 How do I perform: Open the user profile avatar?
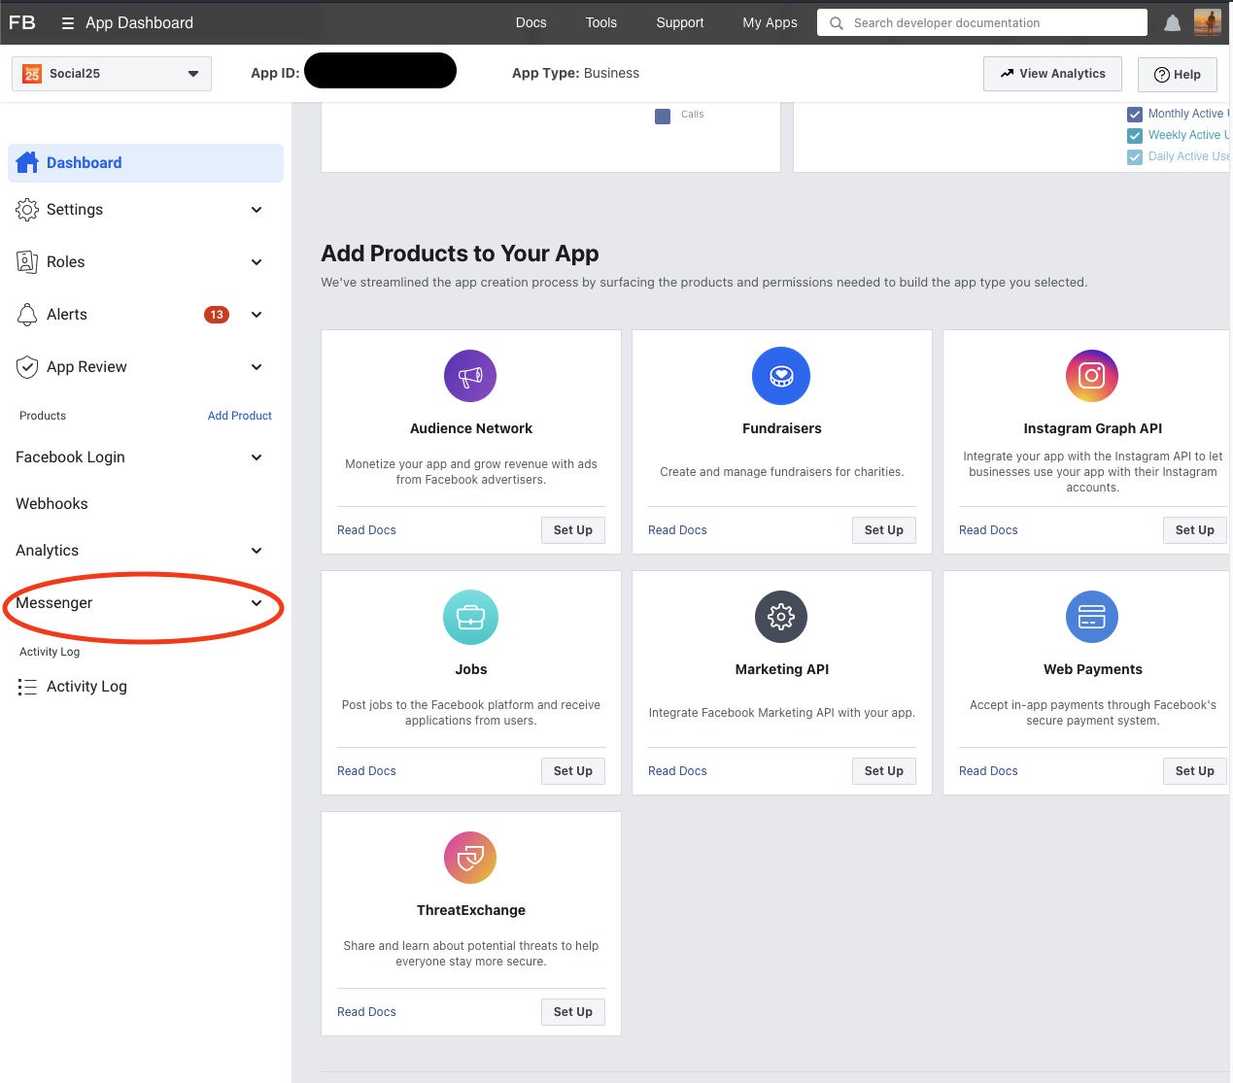click(1208, 22)
